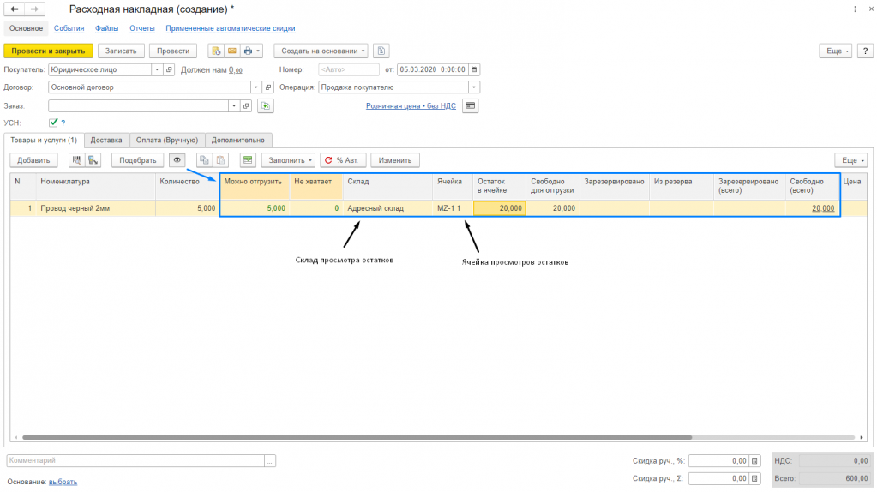877x492 pixels.
Task: Click the Комментарий input field
Action: tap(135, 460)
